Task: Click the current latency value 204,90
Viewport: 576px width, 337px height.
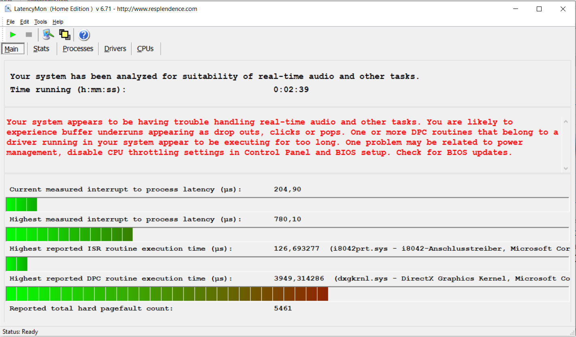Action: (x=288, y=189)
